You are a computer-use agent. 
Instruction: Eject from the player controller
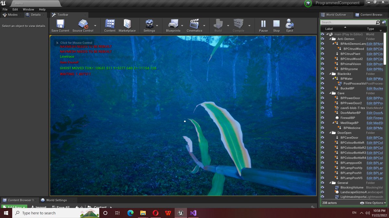(x=289, y=24)
